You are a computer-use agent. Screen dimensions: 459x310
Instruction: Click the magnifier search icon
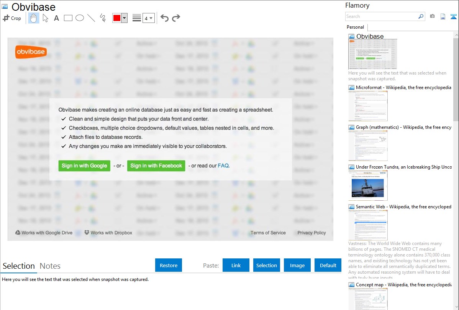click(x=421, y=16)
